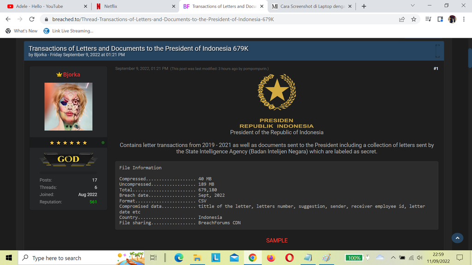This screenshot has width=472, height=265.
Task: Click the share page icon in address bar
Action: pos(402,19)
